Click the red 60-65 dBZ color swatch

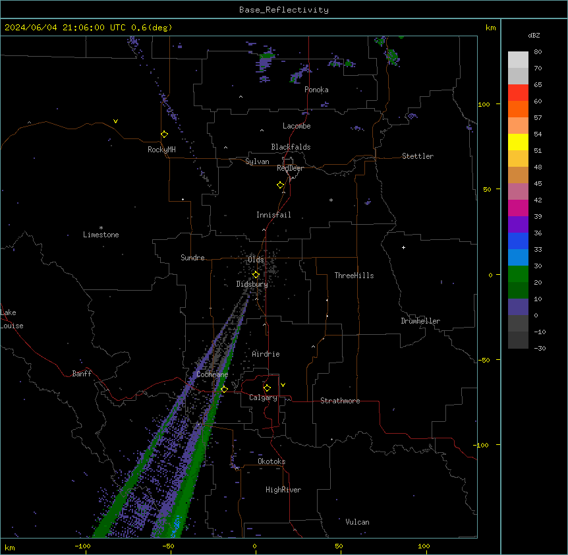click(x=518, y=93)
